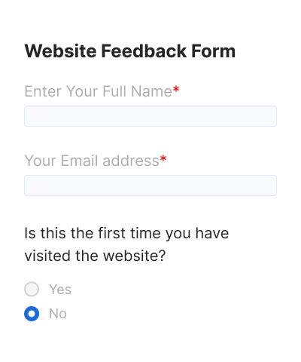Click the 'No' option label text
This screenshot has height=362, width=301.
[58, 314]
